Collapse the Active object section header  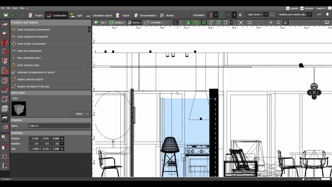tap(51, 92)
